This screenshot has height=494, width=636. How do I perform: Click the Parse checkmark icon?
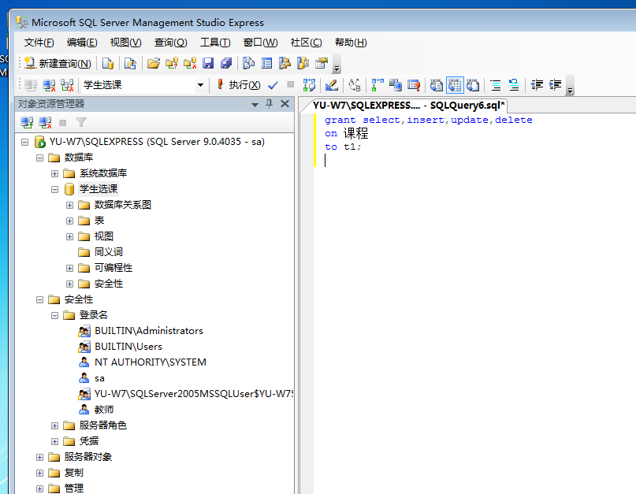coord(273,85)
